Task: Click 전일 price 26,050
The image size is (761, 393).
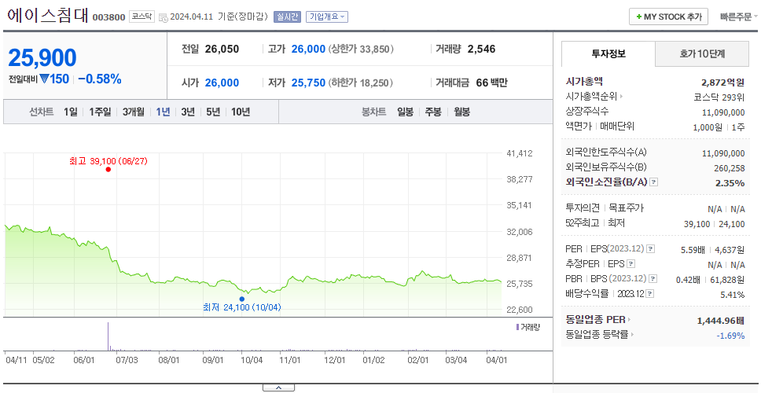Action: 222,49
